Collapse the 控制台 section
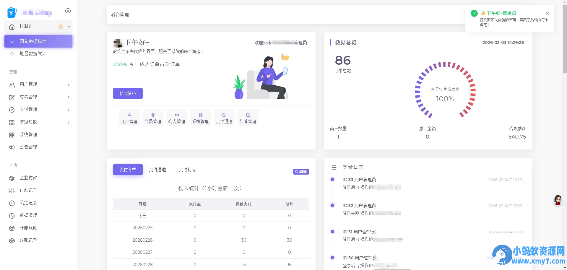 point(38,27)
